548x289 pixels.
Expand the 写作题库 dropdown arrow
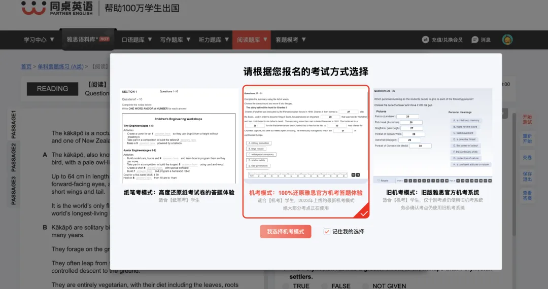(x=188, y=40)
